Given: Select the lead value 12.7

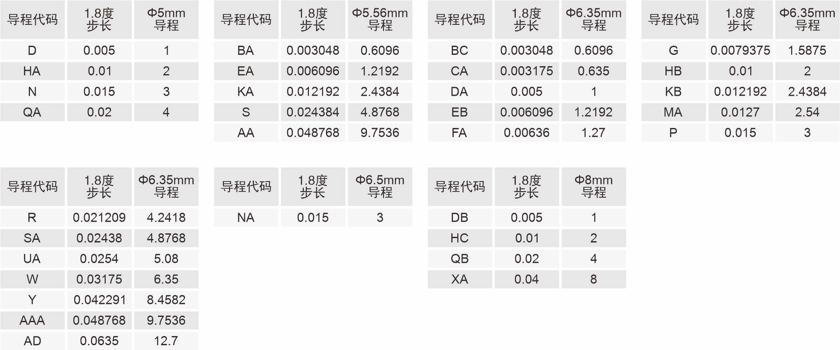Looking at the screenshot, I should click(x=166, y=341).
